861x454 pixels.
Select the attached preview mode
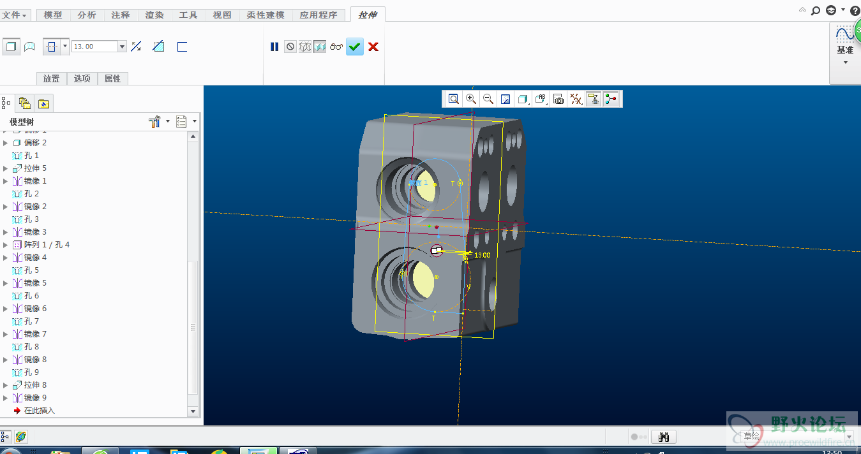pyautogui.click(x=320, y=47)
